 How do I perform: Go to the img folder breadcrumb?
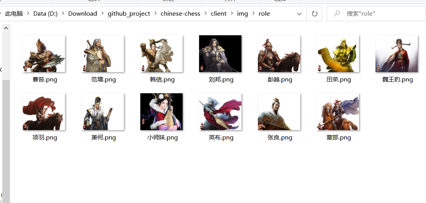(x=242, y=14)
